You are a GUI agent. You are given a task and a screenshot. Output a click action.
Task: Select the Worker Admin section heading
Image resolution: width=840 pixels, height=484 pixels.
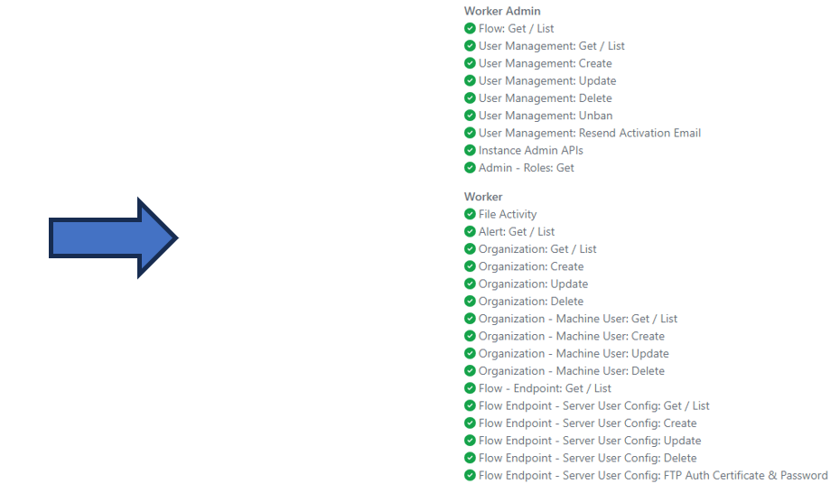pos(502,11)
